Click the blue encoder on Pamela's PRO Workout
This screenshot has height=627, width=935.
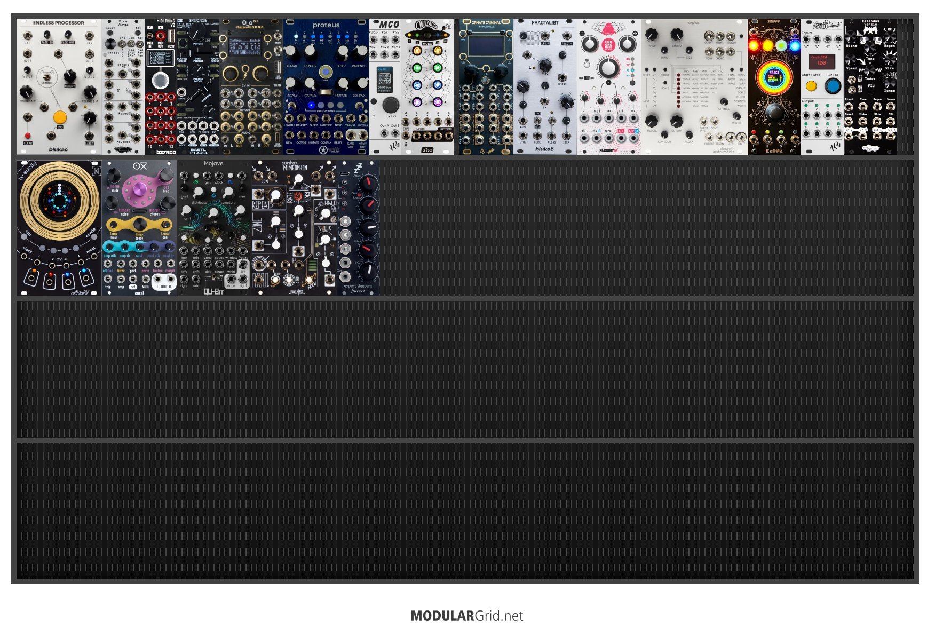tap(833, 85)
